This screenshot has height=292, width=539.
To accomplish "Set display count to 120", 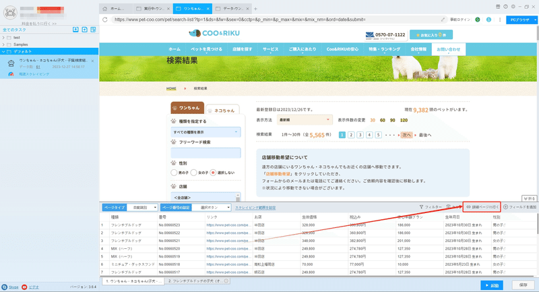I will pos(404,121).
